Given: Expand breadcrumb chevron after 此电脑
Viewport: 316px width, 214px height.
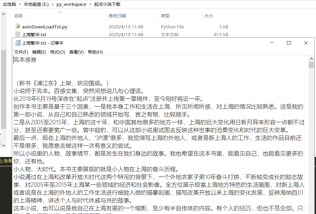Looking at the screenshot, I should click(x=20, y=4).
